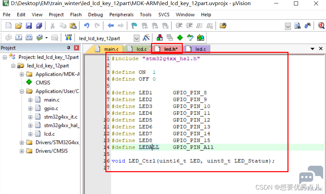Start debug session icon at toolbar end
Image resolution: width=326 pixels, height=194 pixels.
[321, 26]
